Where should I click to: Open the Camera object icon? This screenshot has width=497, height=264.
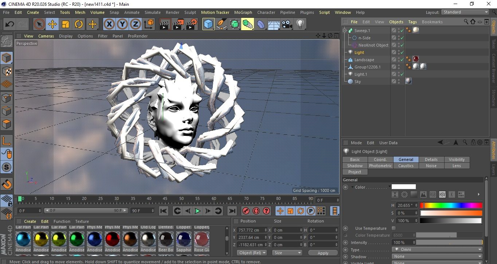coord(287,24)
